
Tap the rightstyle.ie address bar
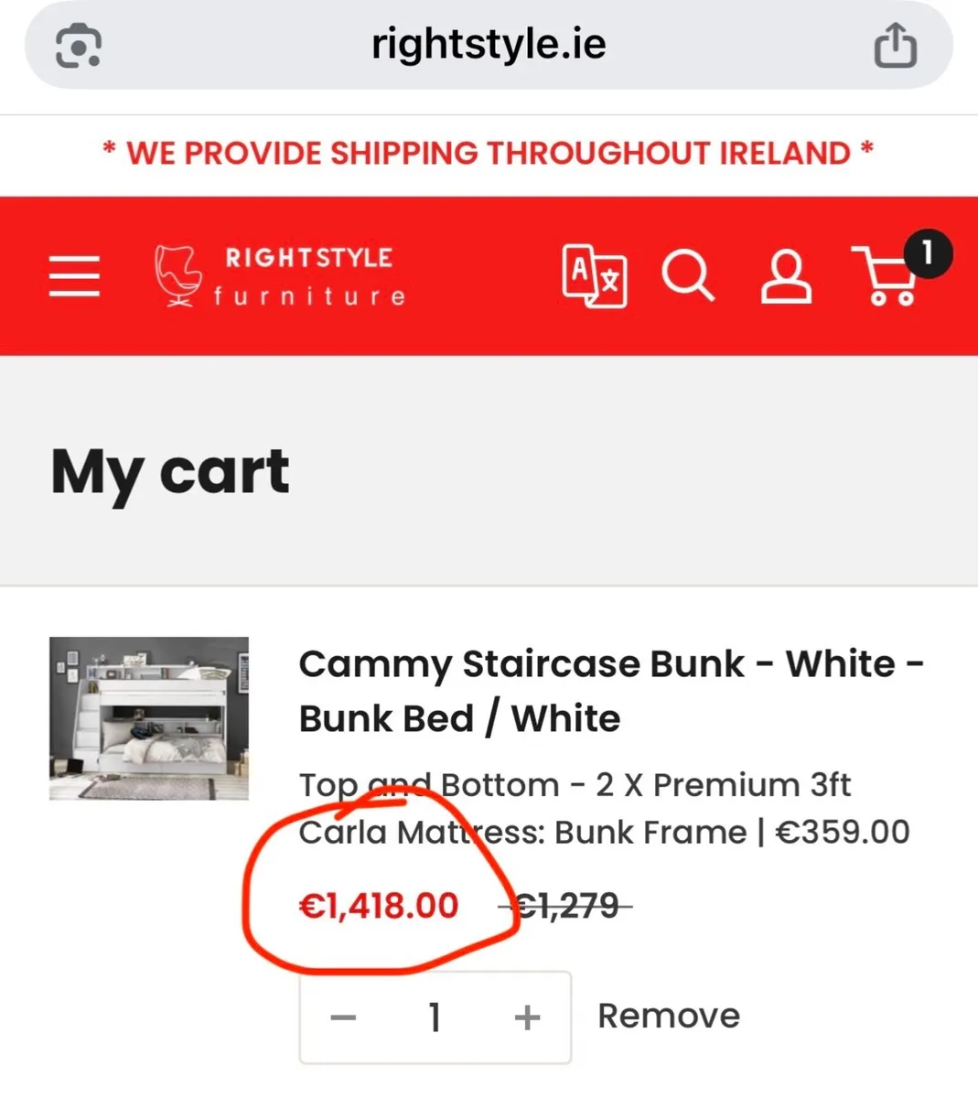489,45
